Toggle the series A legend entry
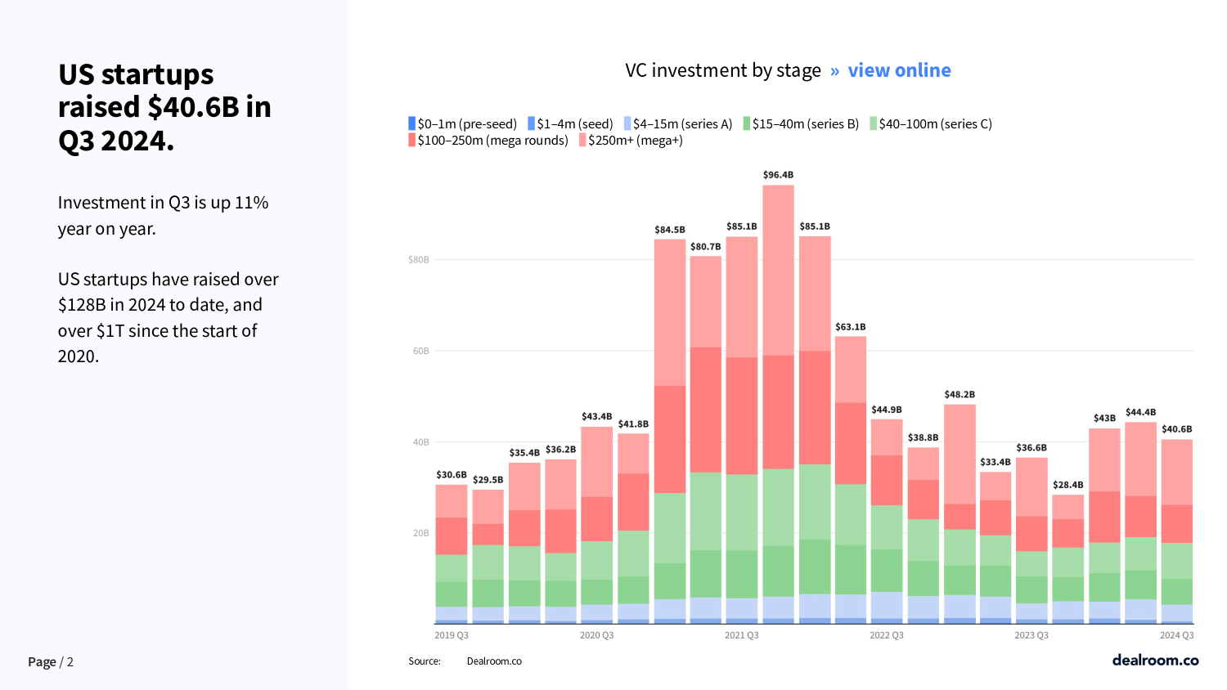The width and height of the screenshot is (1227, 690). coord(678,123)
